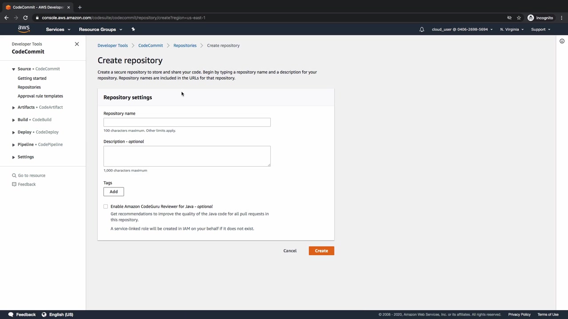The image size is (568, 319).
Task: Click the Create repository breadcrumb text
Action: click(x=223, y=46)
